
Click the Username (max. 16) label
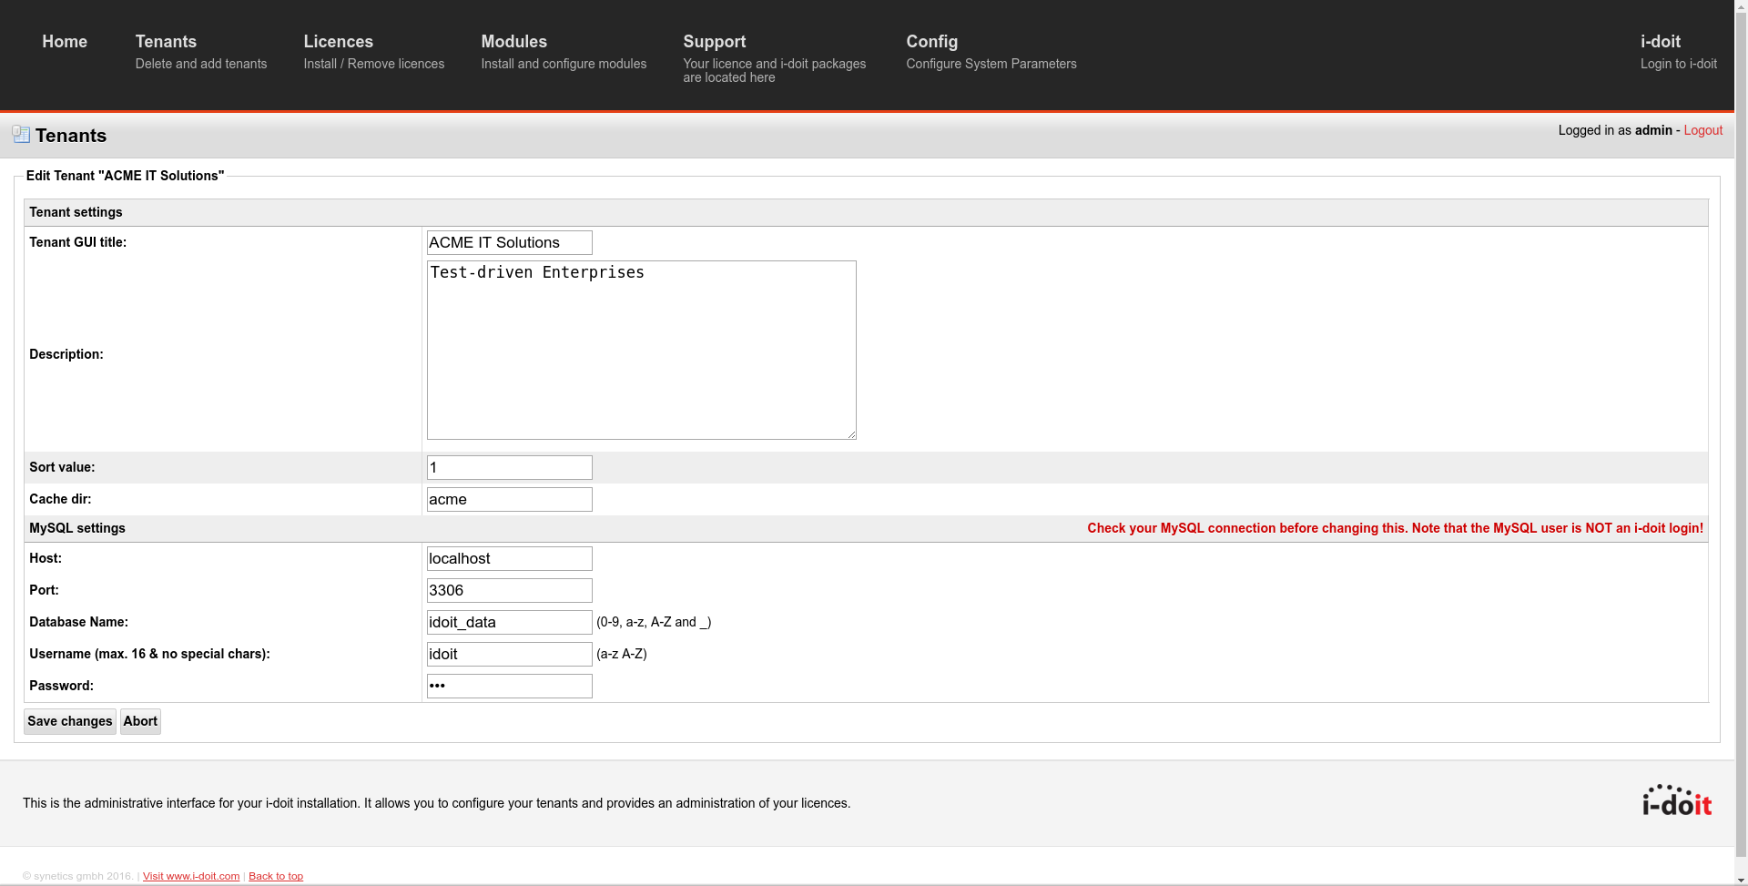coord(149,654)
